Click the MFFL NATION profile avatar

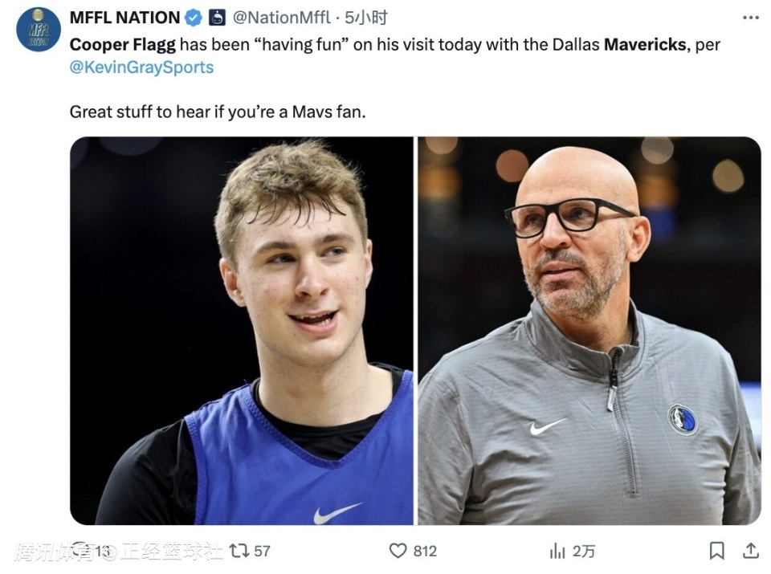(x=39, y=30)
